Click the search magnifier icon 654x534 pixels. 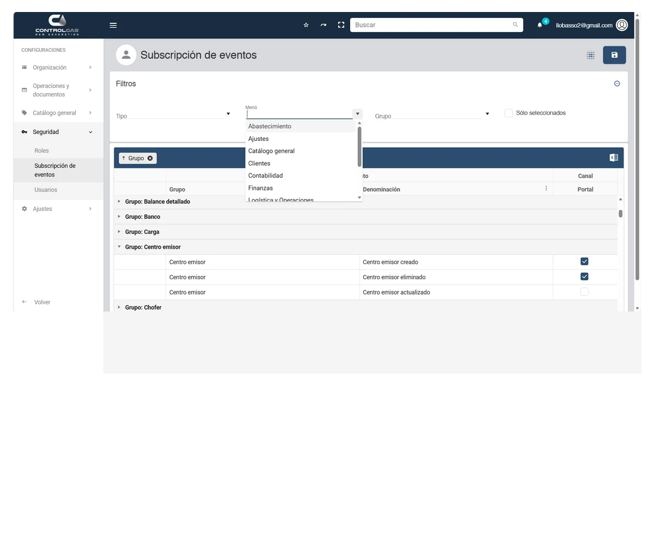pos(515,25)
